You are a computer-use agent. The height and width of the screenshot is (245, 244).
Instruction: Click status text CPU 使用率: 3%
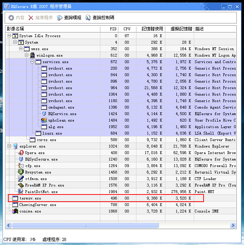click(x=19, y=239)
